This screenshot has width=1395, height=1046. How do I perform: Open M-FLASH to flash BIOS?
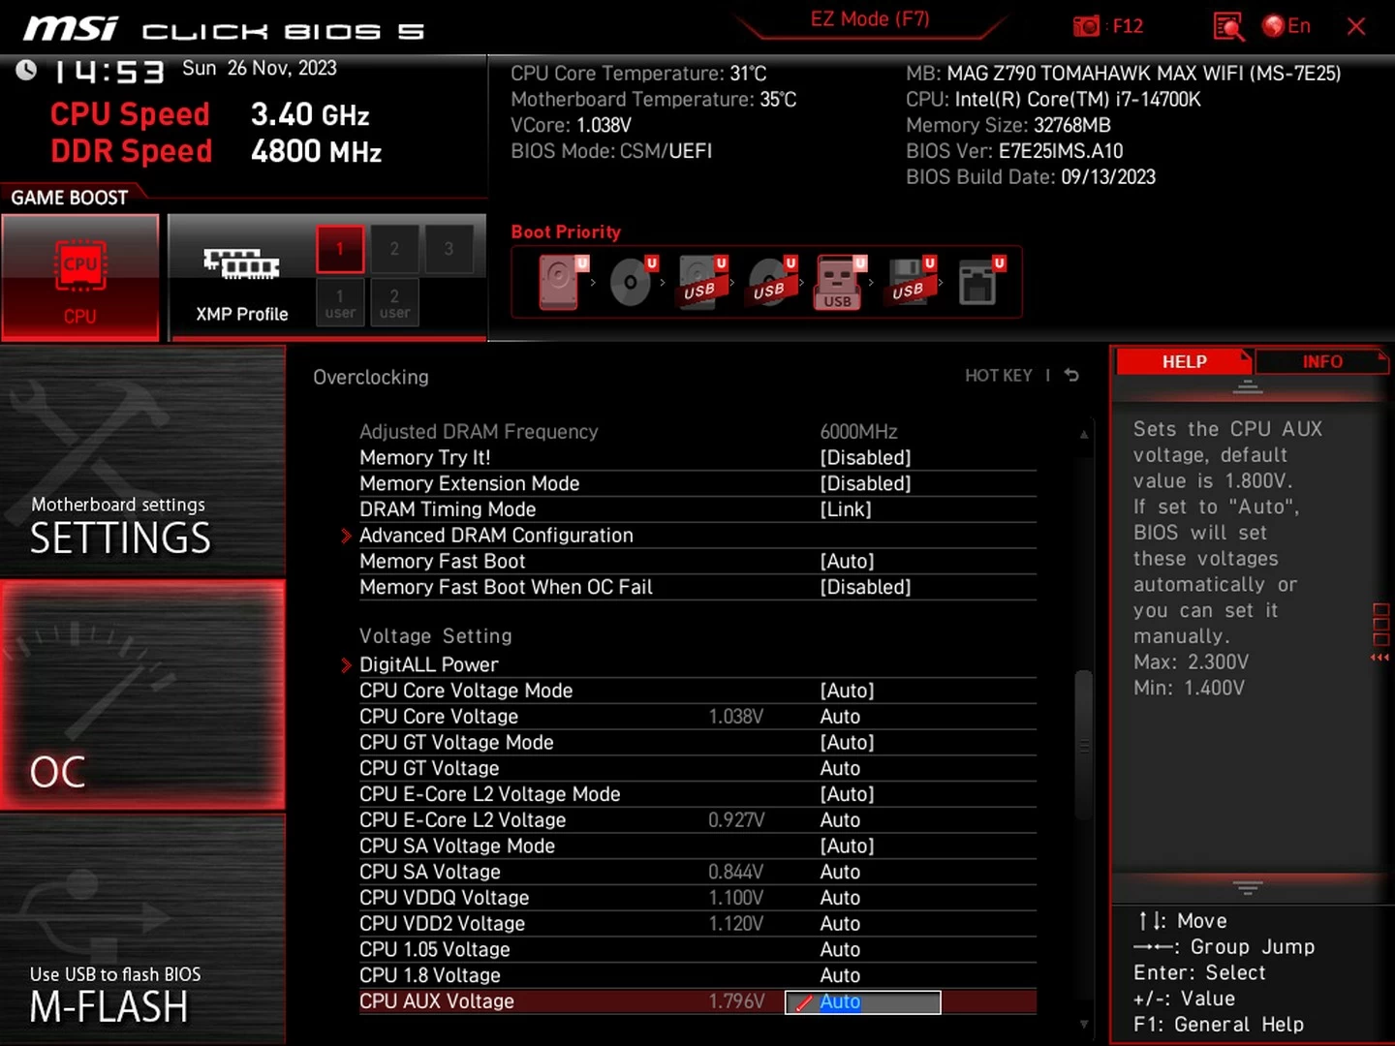click(x=142, y=930)
